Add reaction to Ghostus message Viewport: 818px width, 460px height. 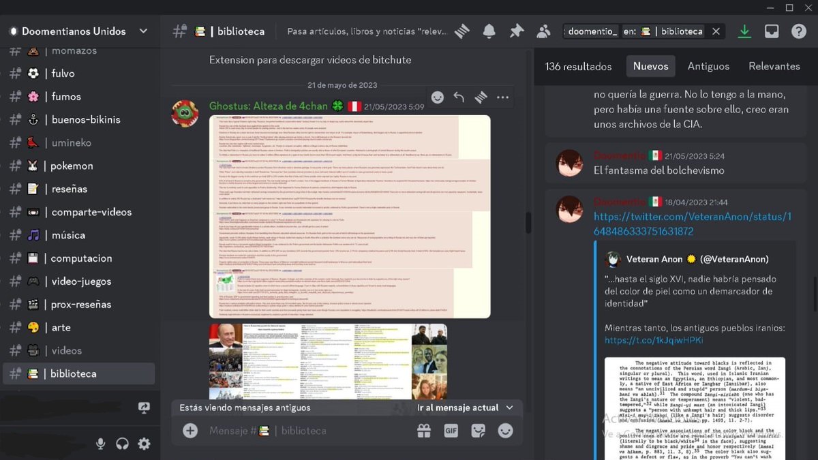click(438, 97)
